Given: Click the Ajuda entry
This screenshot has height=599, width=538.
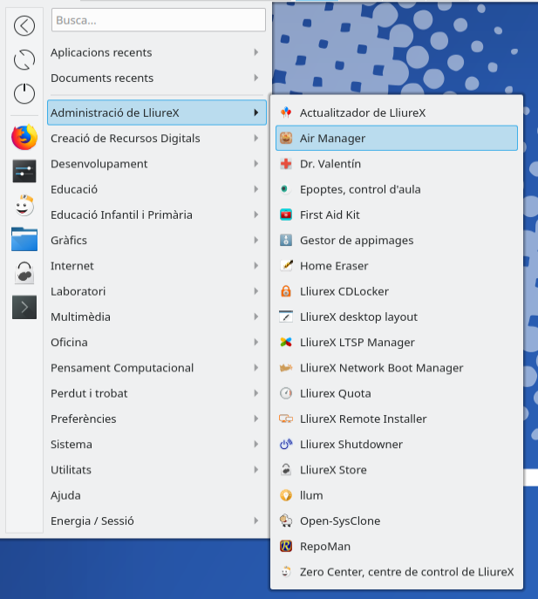Looking at the screenshot, I should (66, 495).
